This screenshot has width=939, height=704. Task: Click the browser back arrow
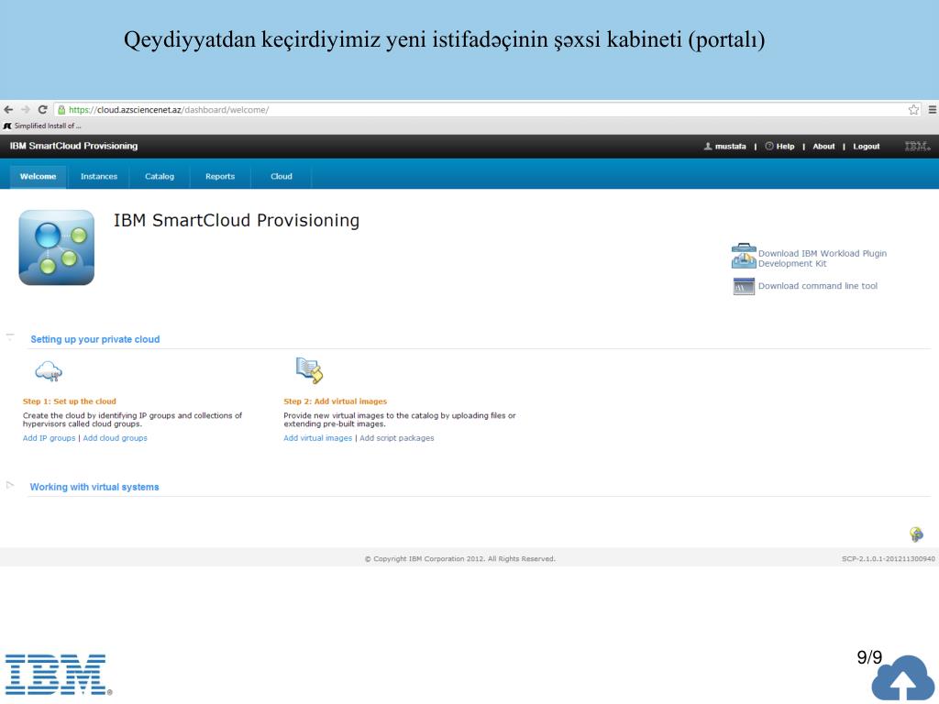[x=8, y=110]
